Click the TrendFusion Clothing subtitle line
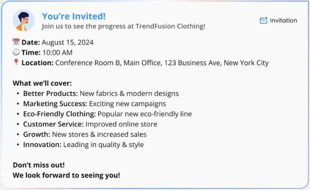The height and width of the screenshot is (190, 310). tap(123, 26)
